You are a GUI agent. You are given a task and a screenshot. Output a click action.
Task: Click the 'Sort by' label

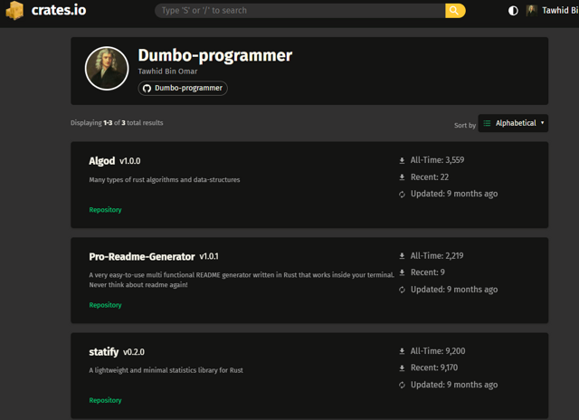tap(465, 125)
